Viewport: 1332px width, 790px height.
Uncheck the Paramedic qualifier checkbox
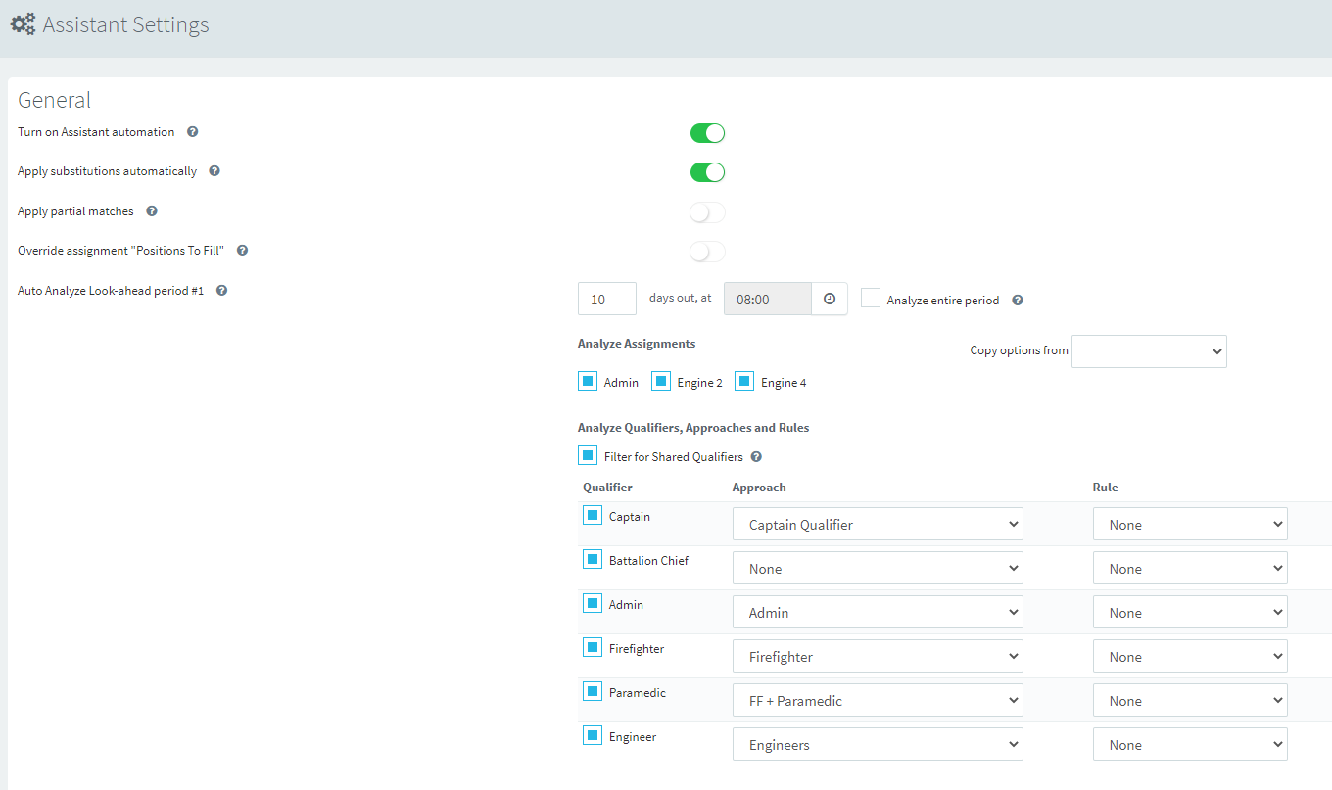coord(593,691)
